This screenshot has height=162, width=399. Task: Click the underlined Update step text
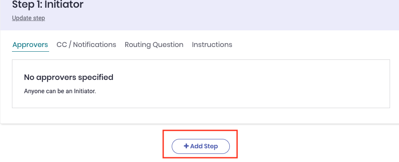pyautogui.click(x=29, y=18)
